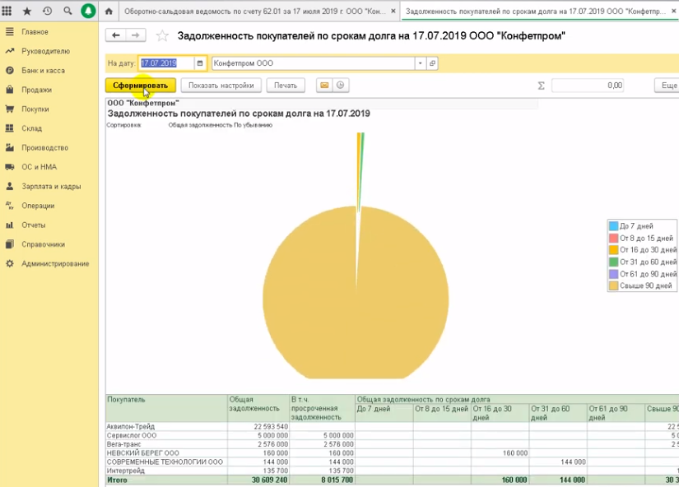Image resolution: width=679 pixels, height=487 pixels.
Task: Click the Показать настройки button
Action: [x=221, y=85]
